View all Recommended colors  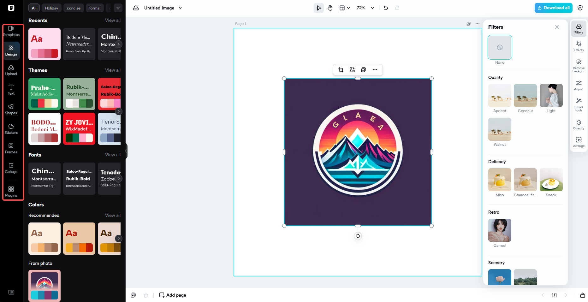coord(113,215)
